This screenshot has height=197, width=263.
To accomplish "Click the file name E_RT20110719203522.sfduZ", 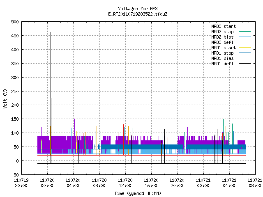I will pos(138,14).
